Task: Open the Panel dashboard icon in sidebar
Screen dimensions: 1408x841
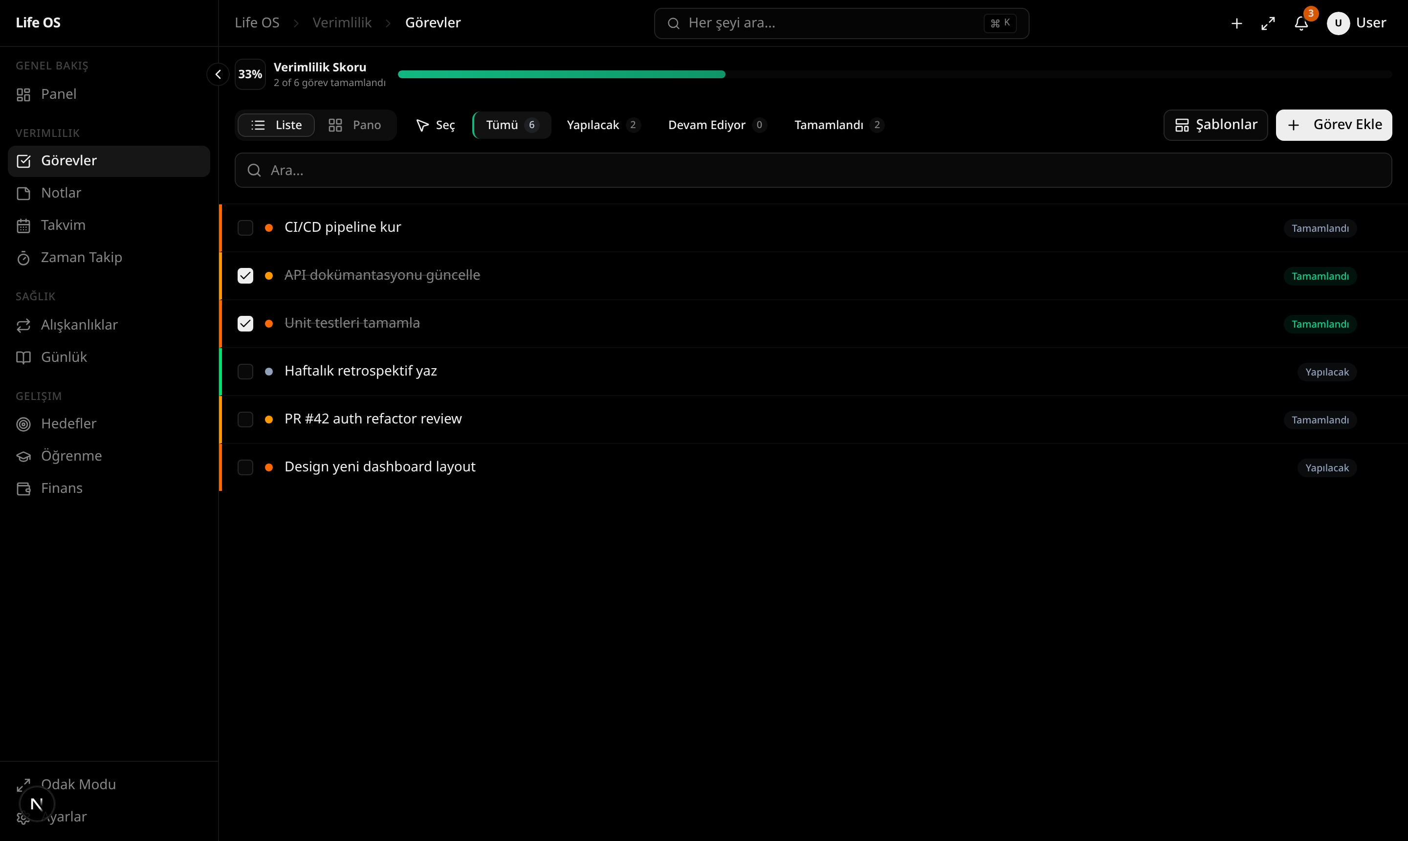Action: coord(23,95)
